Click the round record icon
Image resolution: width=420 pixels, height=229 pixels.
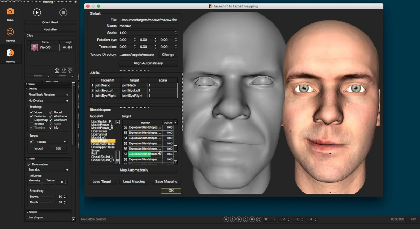(63, 13)
